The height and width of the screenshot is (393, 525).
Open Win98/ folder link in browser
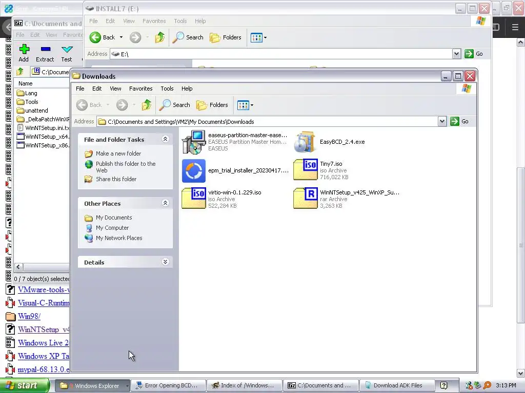(x=29, y=316)
